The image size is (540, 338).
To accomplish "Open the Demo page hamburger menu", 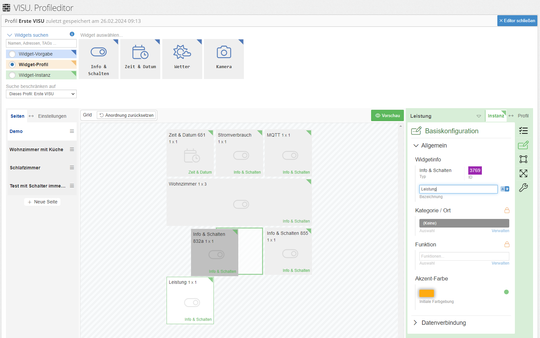I will pos(72,131).
